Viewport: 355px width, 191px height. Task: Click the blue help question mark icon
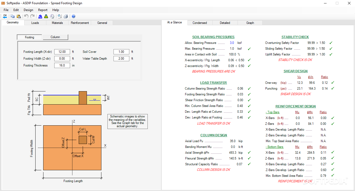(73, 16)
